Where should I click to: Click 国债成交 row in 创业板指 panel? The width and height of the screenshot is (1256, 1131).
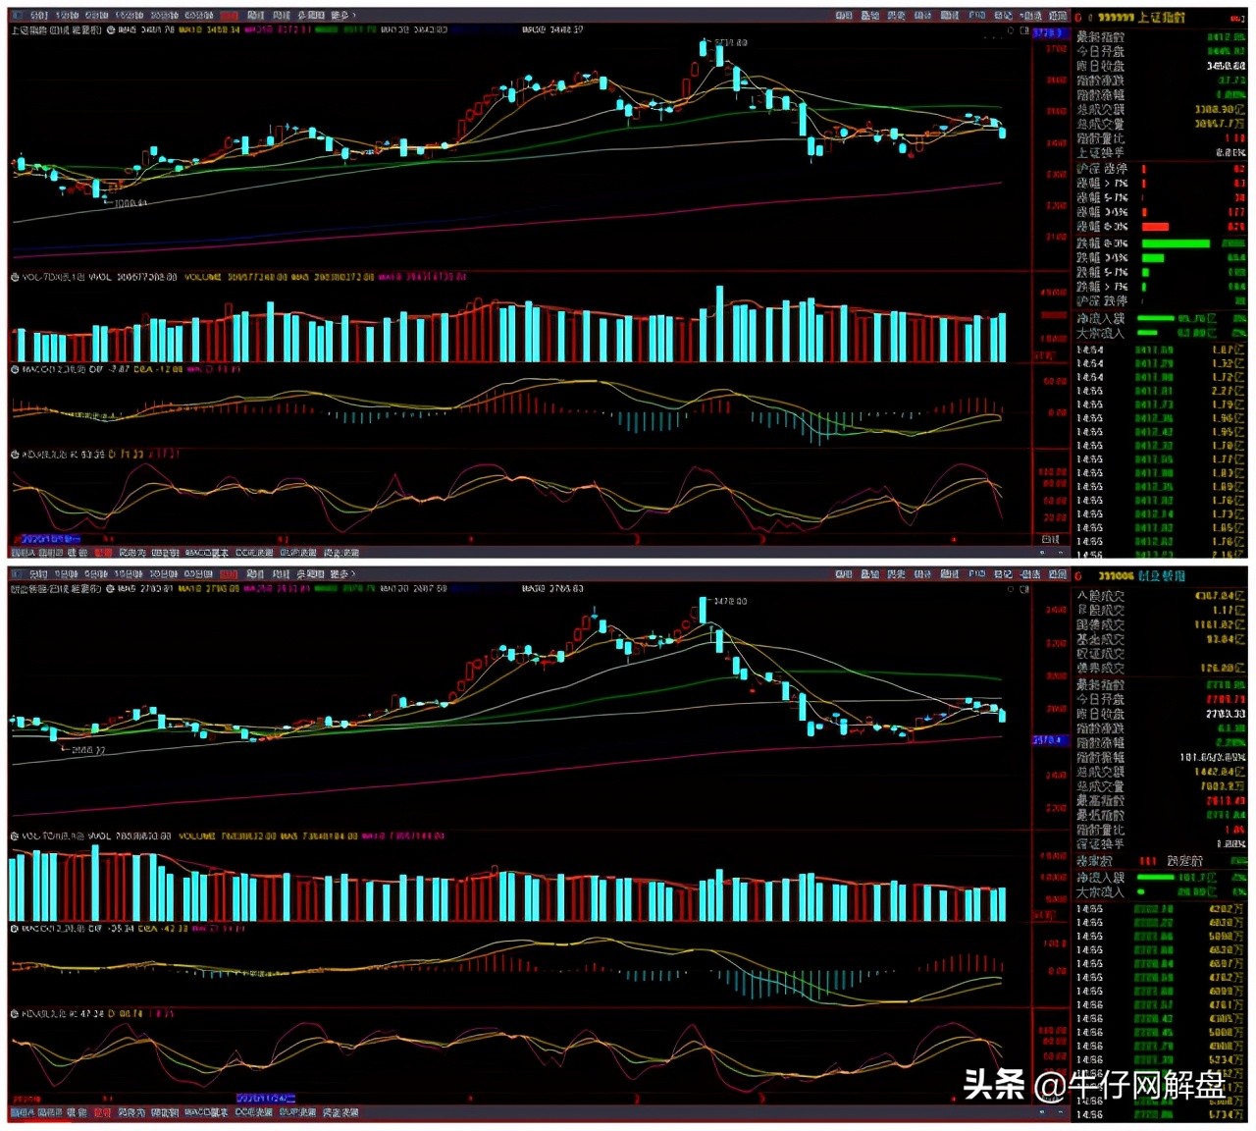tap(1160, 624)
